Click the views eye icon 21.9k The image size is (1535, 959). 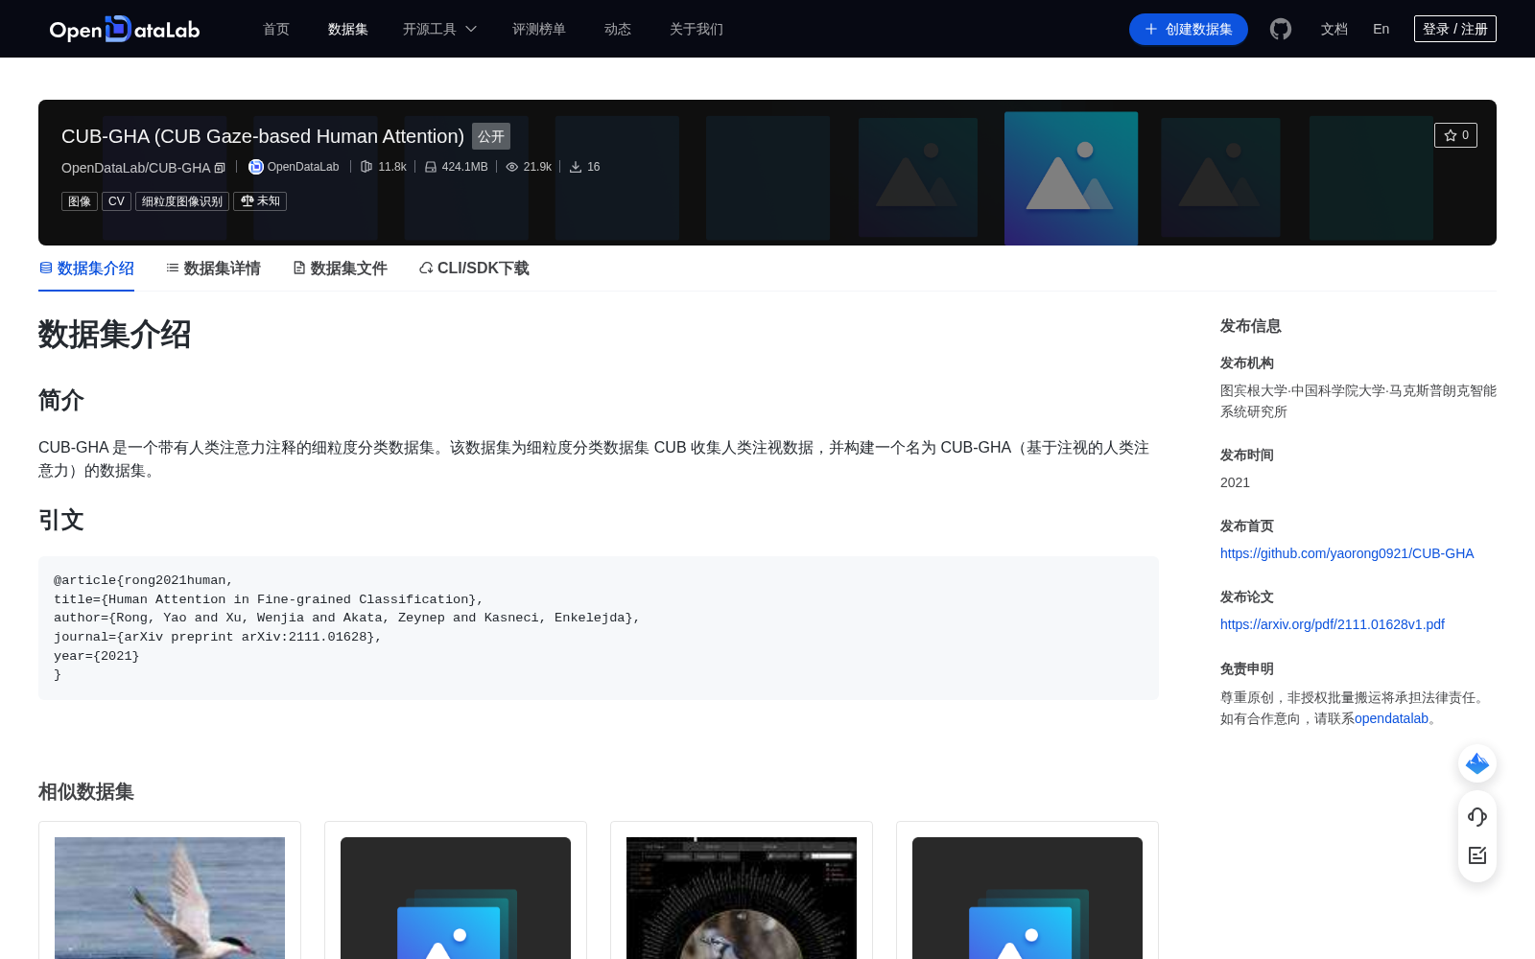[x=512, y=167]
